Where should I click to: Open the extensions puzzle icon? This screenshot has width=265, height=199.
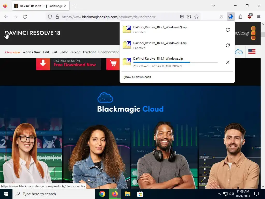240,17
